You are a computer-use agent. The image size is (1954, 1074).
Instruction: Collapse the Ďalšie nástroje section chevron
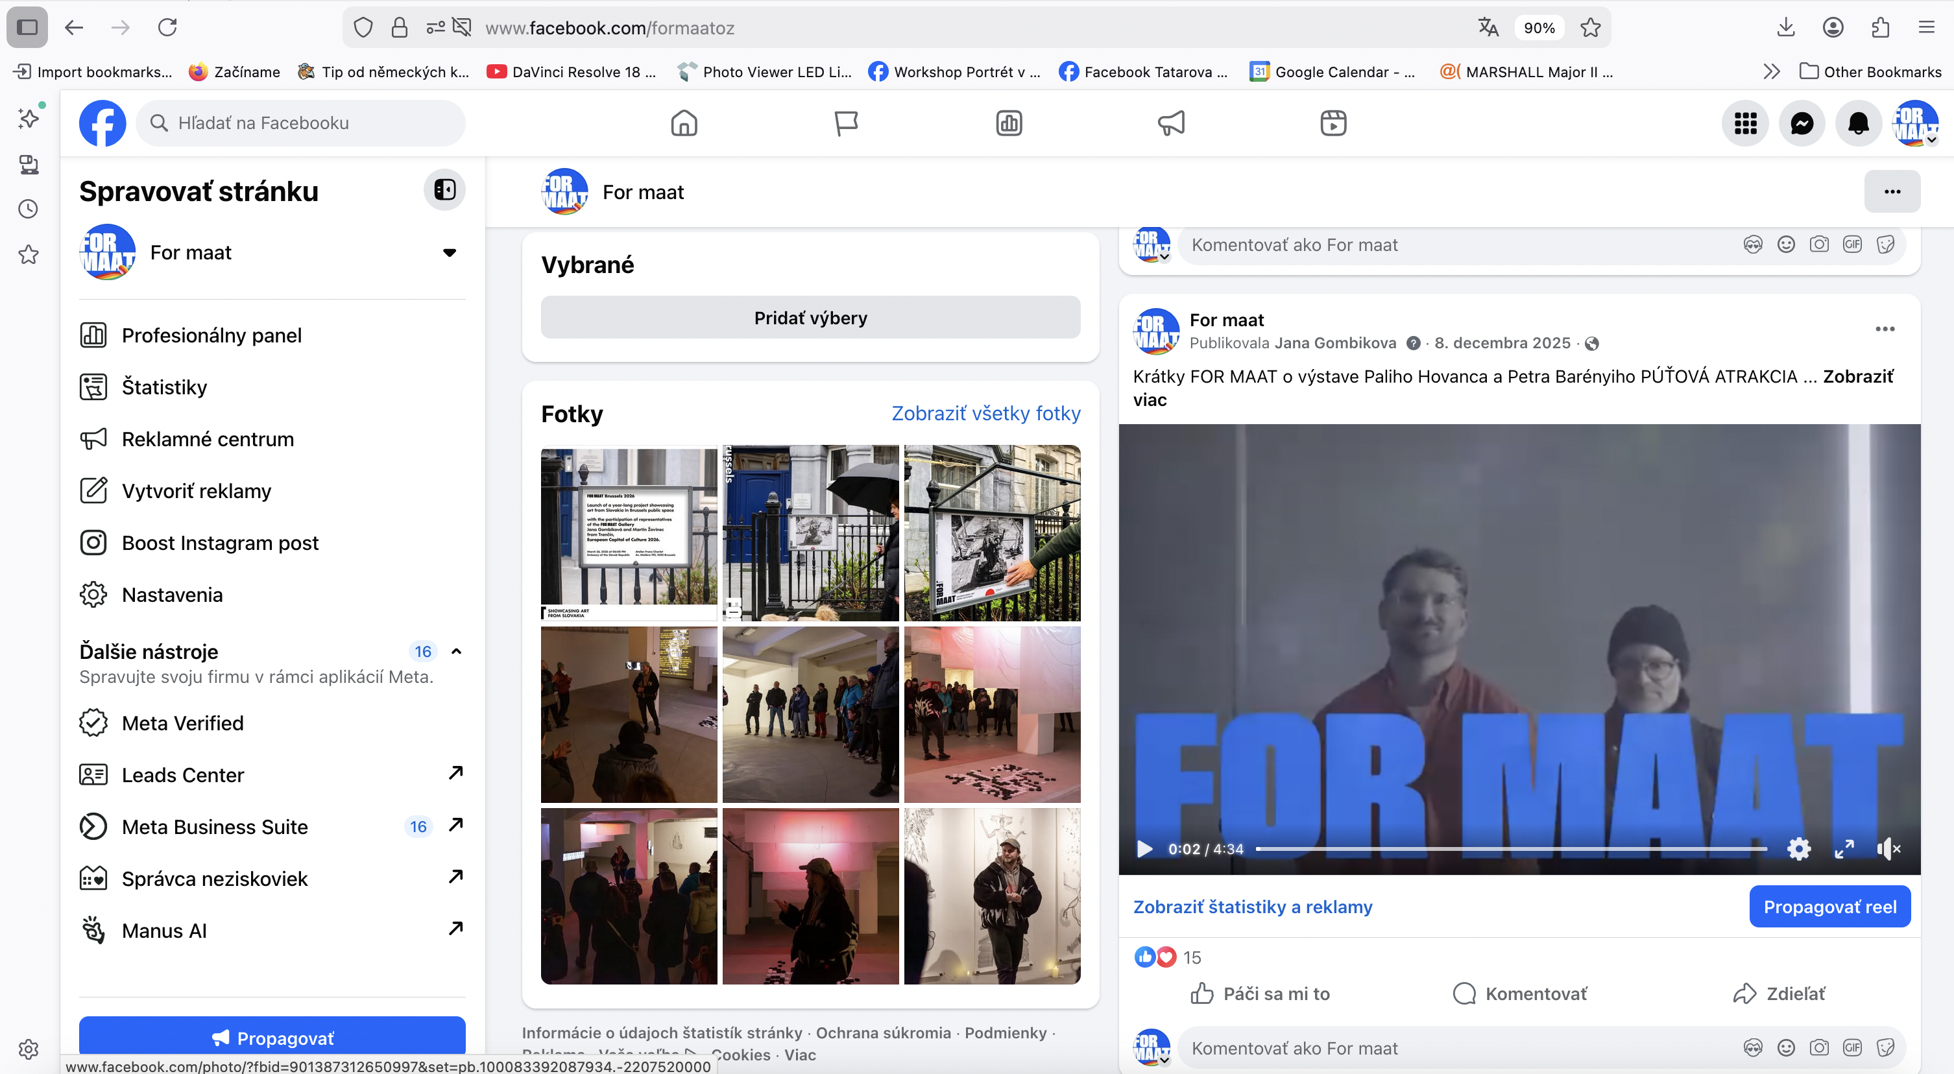(456, 652)
